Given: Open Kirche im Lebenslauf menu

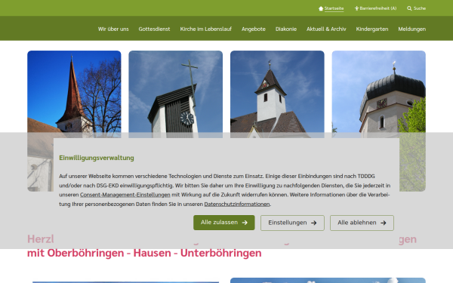Looking at the screenshot, I should (x=205, y=29).
